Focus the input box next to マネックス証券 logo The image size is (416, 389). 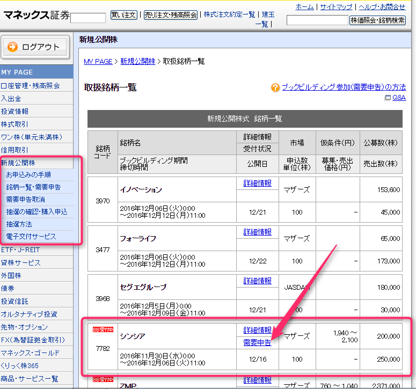(x=88, y=18)
